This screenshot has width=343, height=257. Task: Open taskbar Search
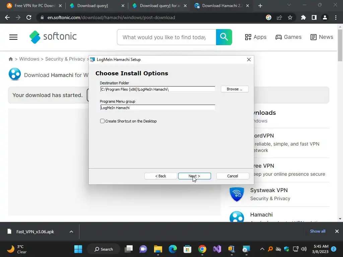[104, 249]
